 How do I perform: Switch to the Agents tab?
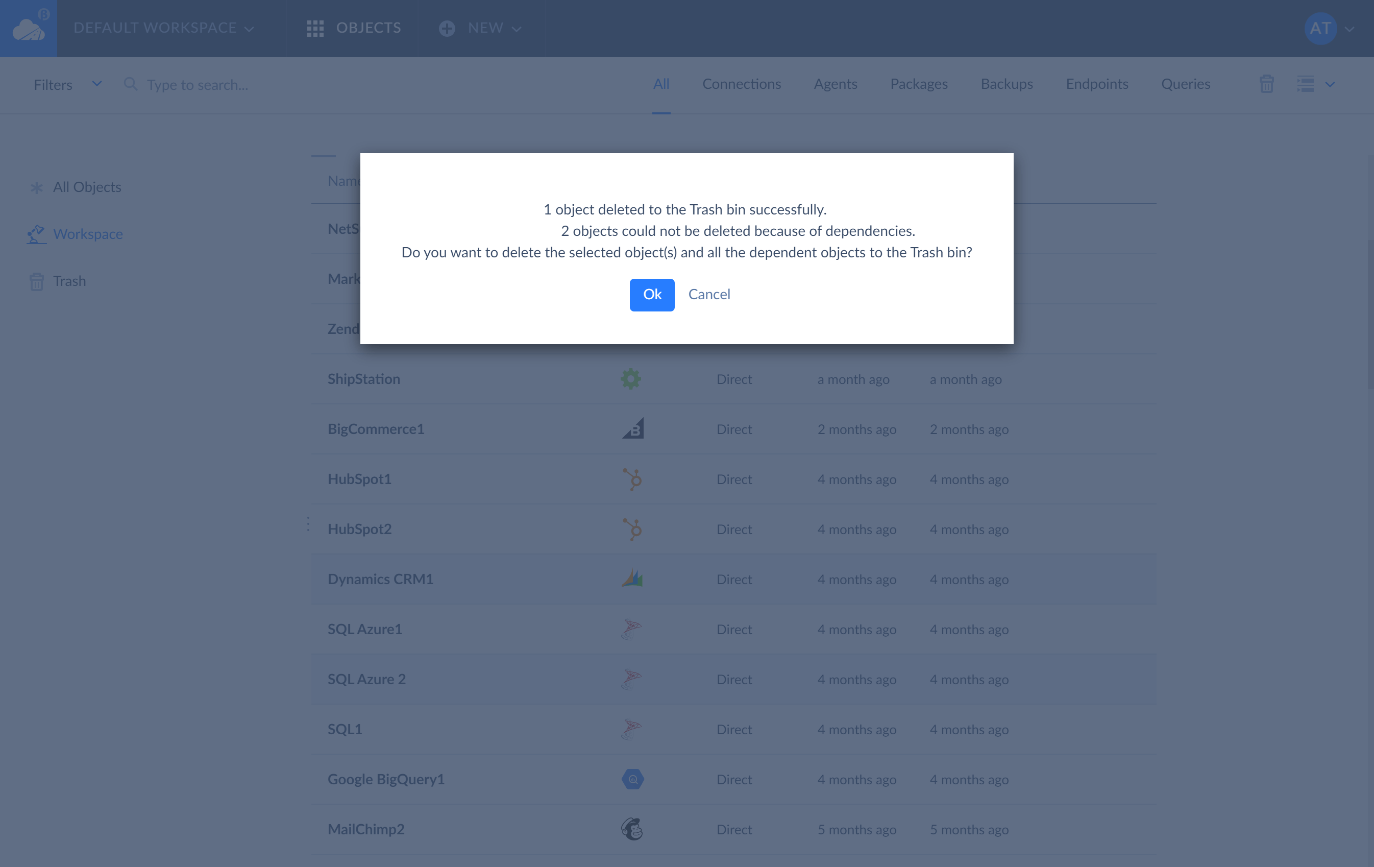(836, 84)
